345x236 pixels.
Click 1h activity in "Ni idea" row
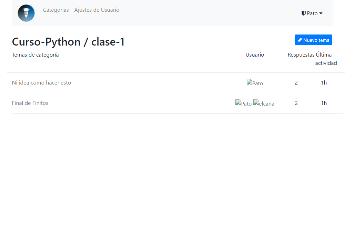point(324,82)
